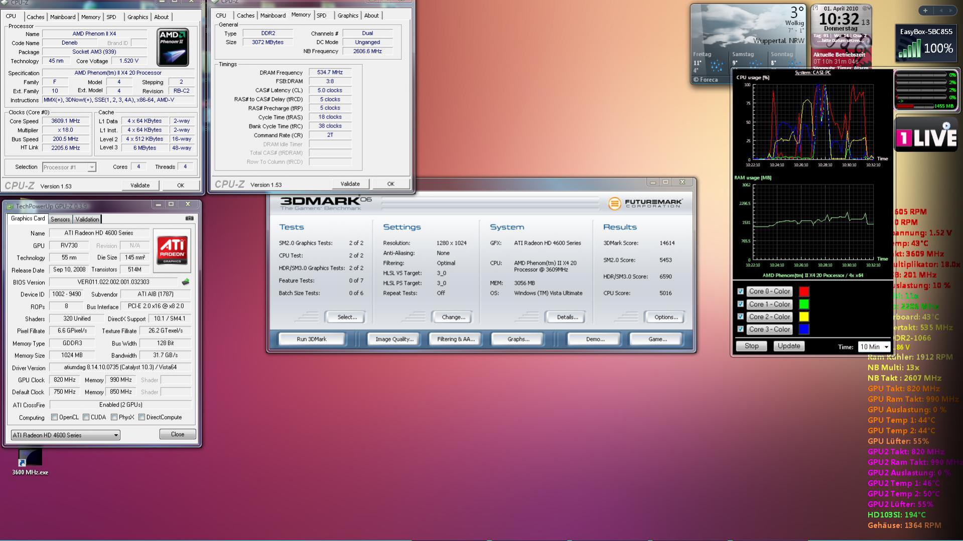Click the red Core 0 color swatch
The image size is (963, 541).
pyautogui.click(x=804, y=292)
